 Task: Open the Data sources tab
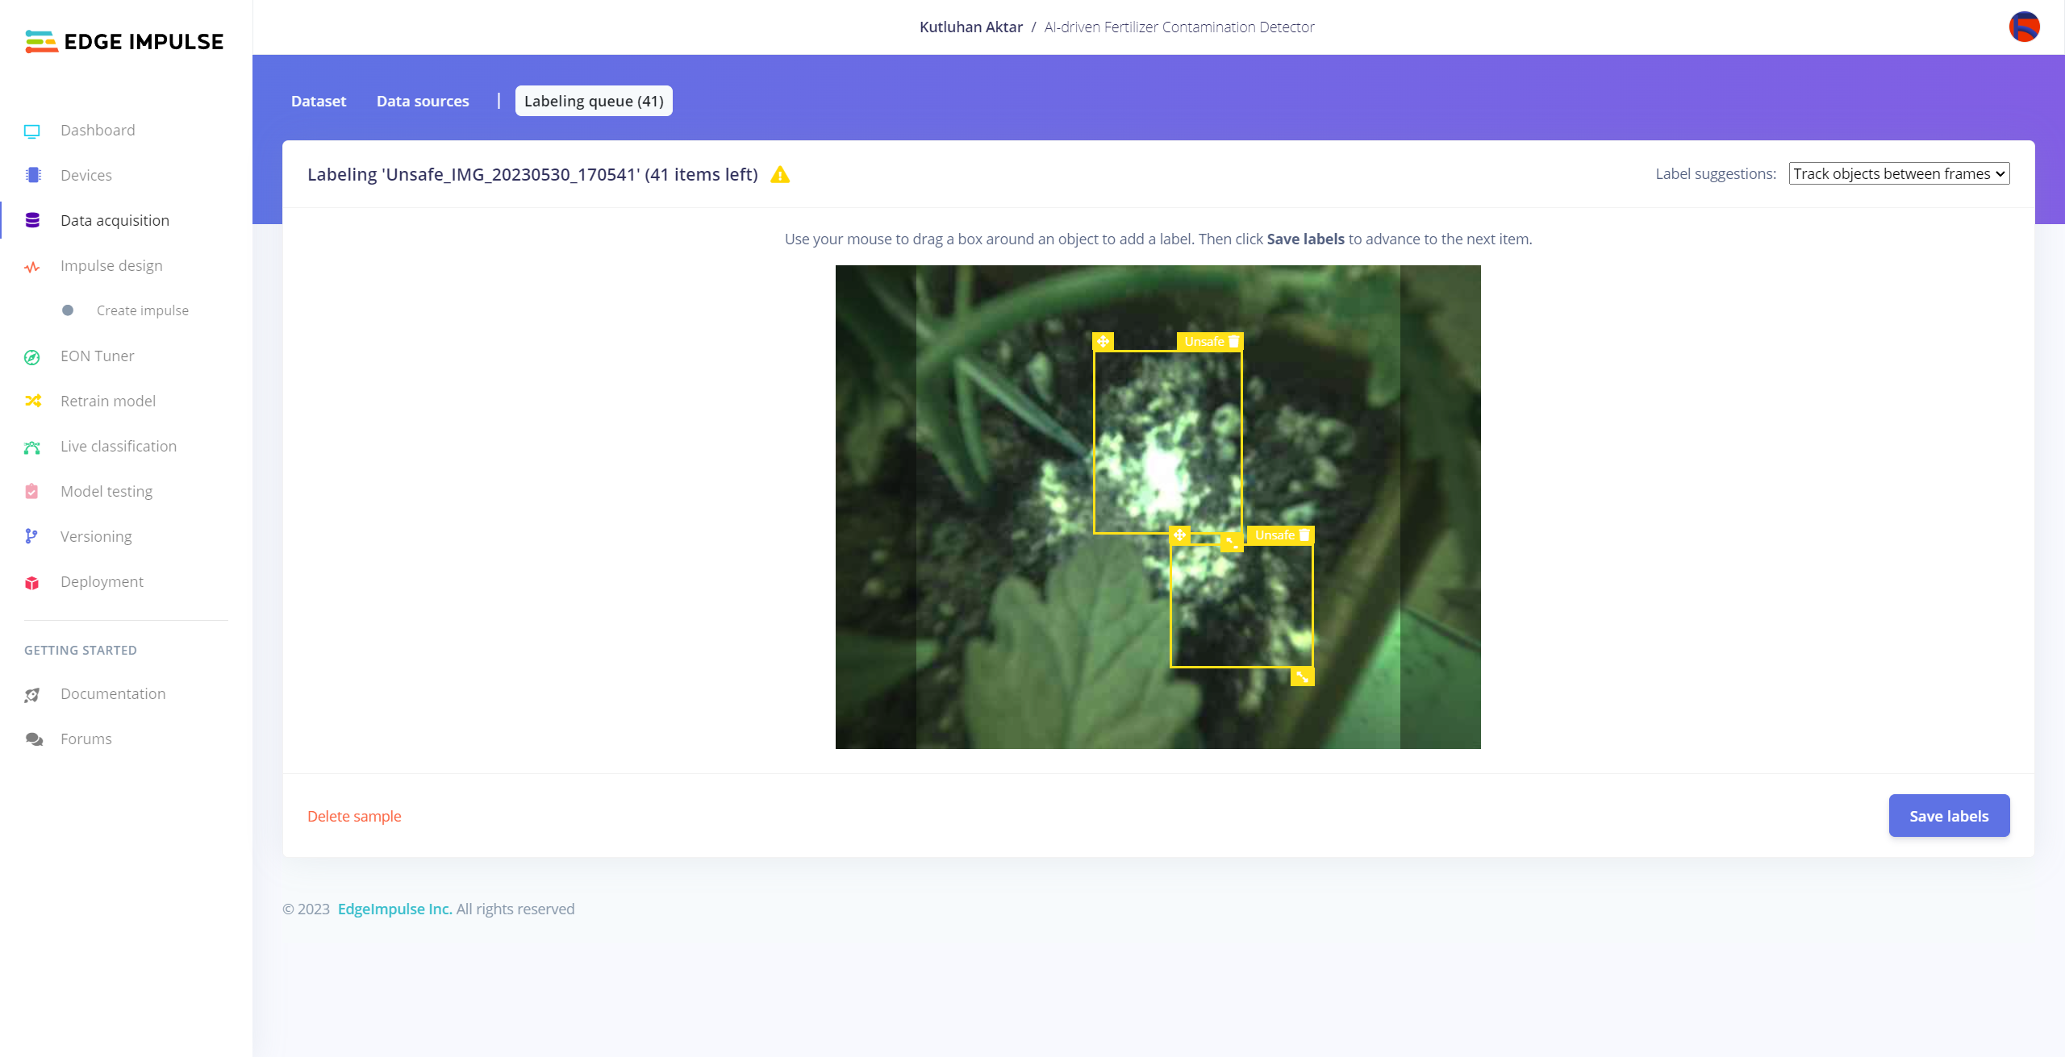coord(422,102)
